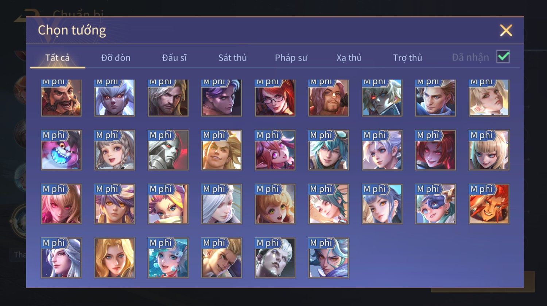
Task: Show the Sát thủ heroes tab
Action: pos(233,58)
